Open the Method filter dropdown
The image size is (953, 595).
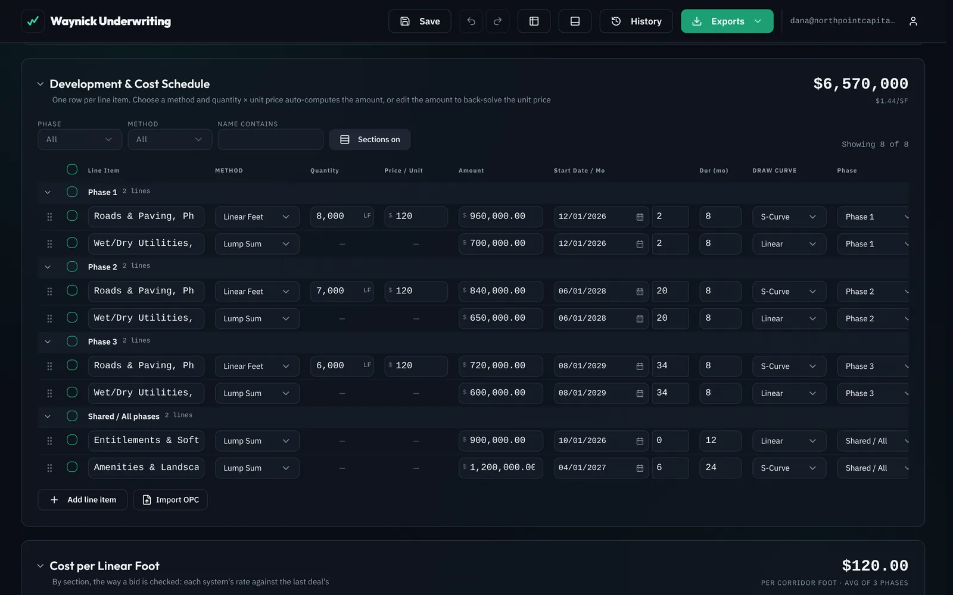click(170, 139)
